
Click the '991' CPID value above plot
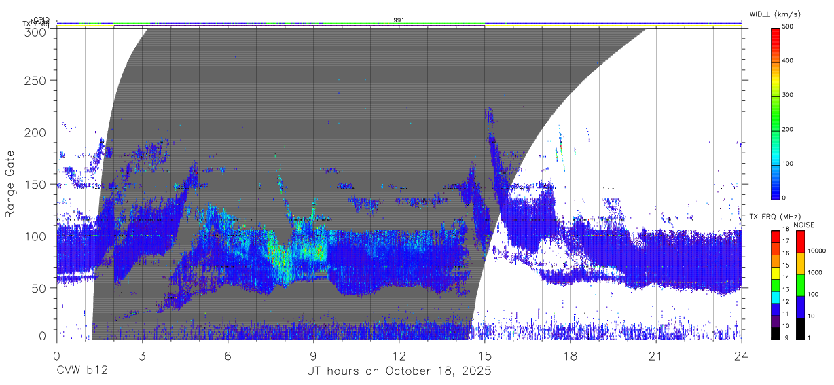click(x=399, y=20)
